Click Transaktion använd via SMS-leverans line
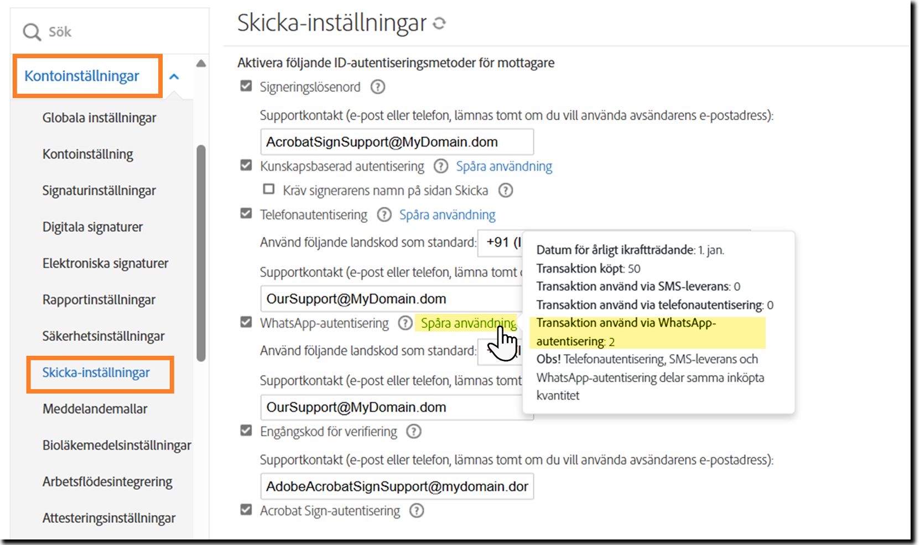Screen dimensions: 920x545 pos(638,286)
